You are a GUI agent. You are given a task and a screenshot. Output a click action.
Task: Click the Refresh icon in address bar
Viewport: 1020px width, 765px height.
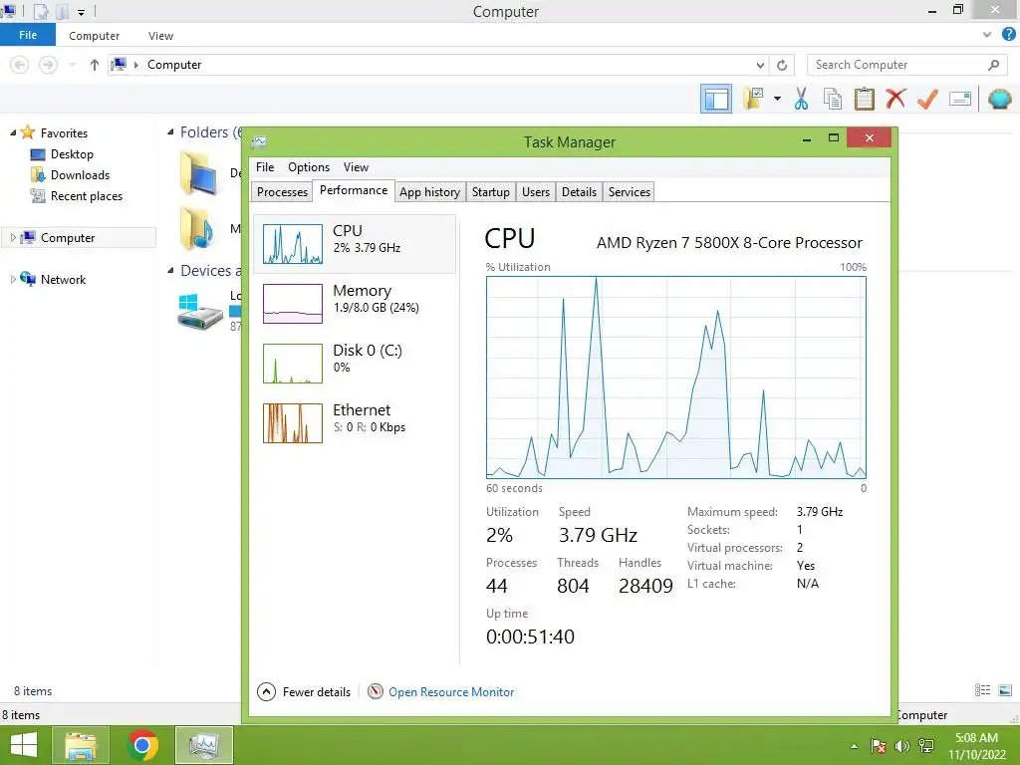[x=782, y=65]
